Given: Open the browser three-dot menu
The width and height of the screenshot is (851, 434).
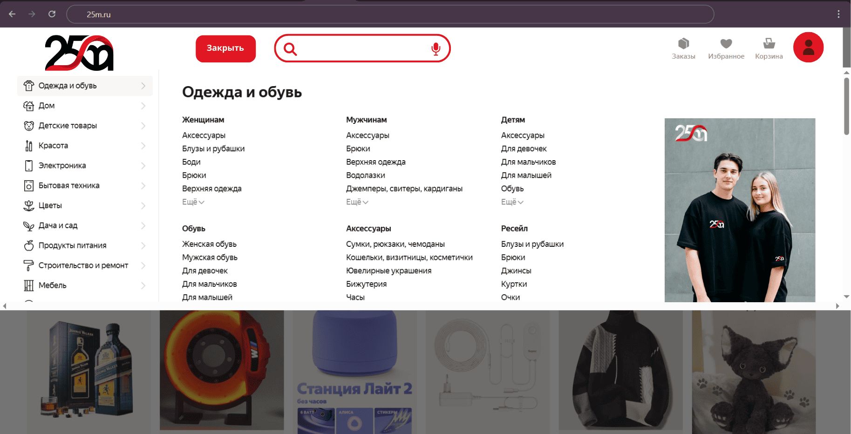Looking at the screenshot, I should pyautogui.click(x=838, y=14).
